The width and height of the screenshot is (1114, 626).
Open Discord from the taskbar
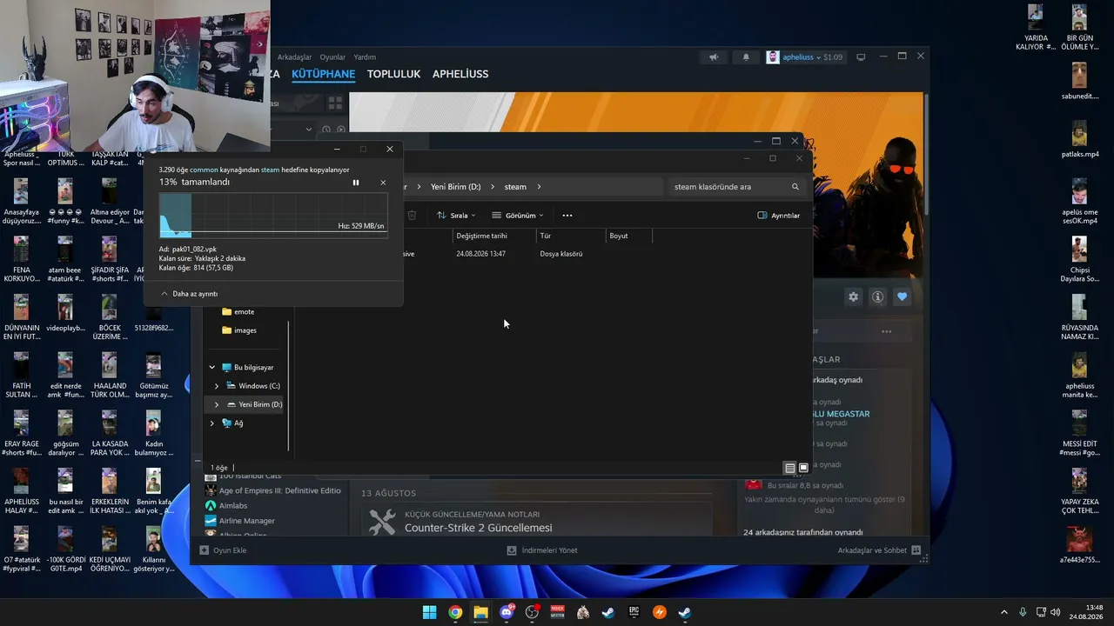507,612
